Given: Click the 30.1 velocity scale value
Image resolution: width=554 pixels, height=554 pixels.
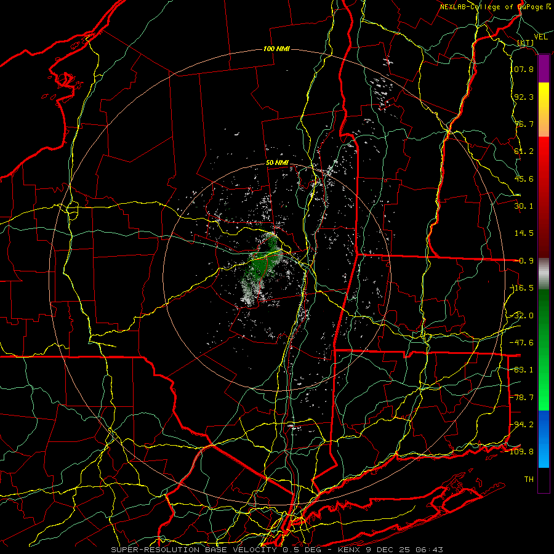Looking at the screenshot, I should pyautogui.click(x=524, y=206).
